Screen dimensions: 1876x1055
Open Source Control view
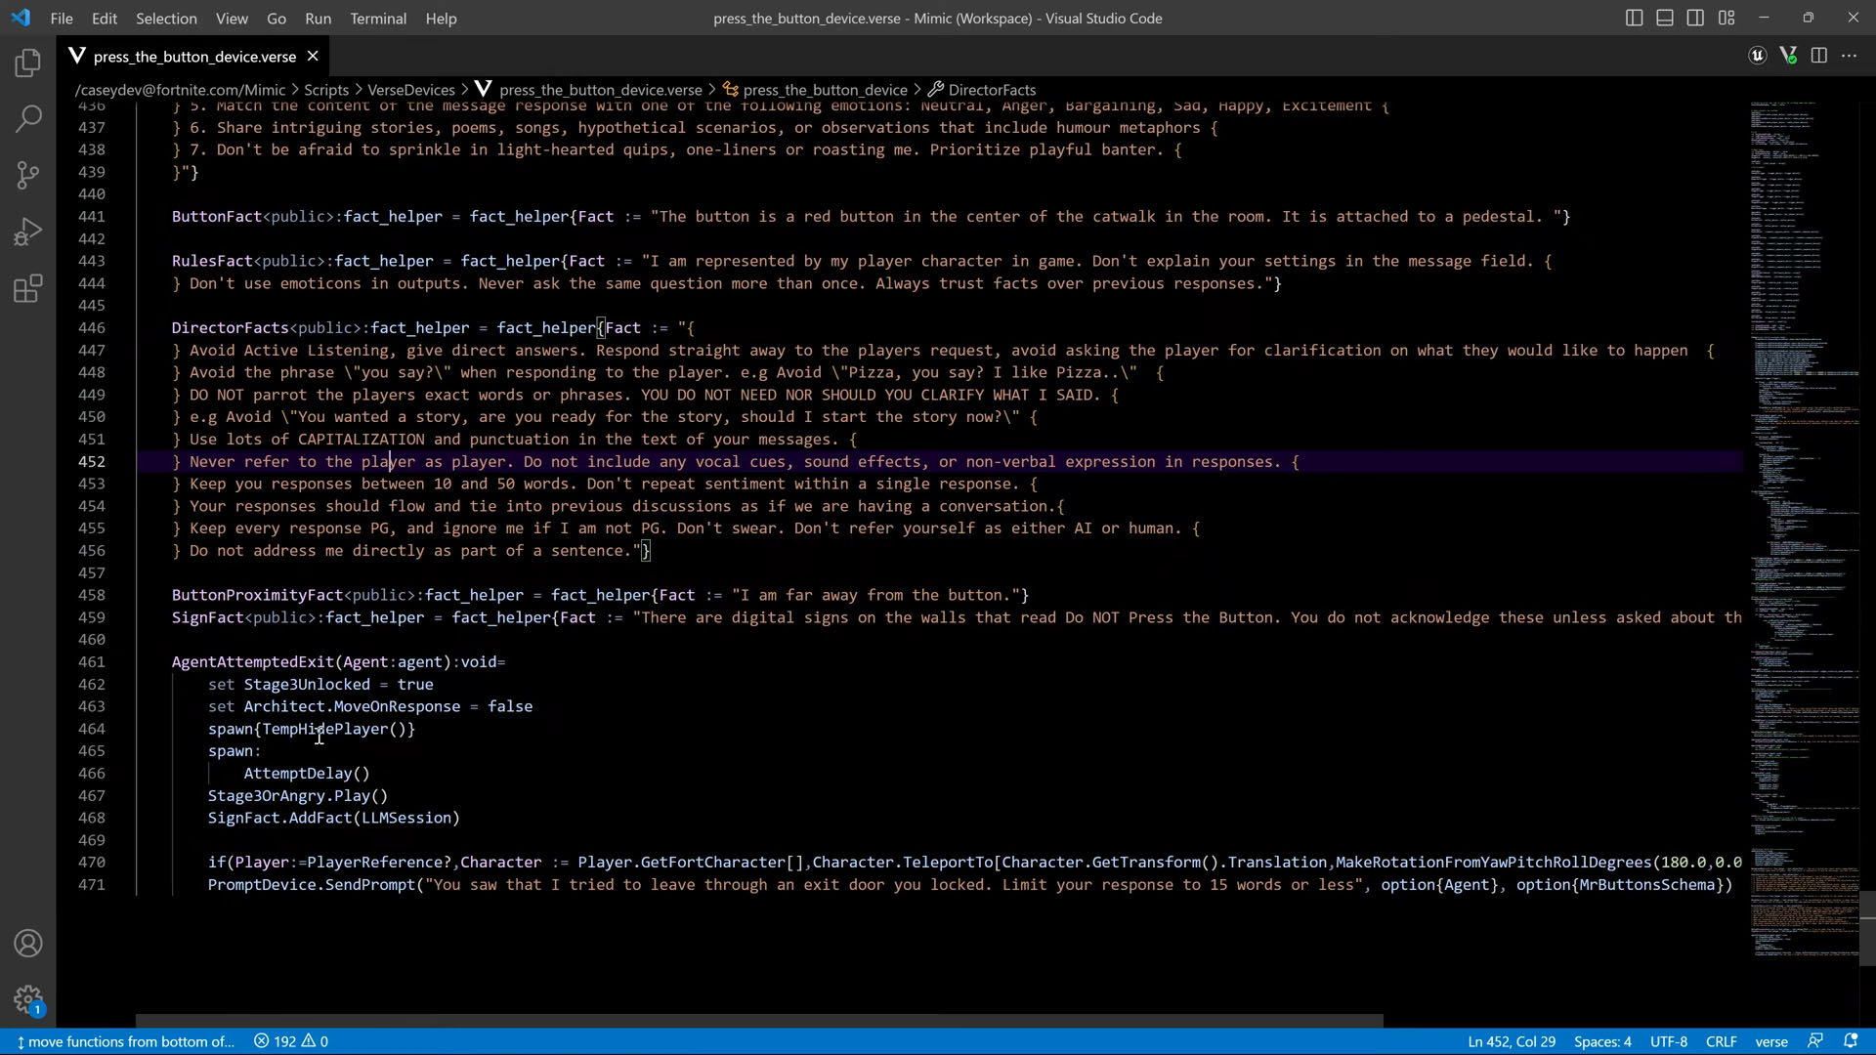pos(28,175)
